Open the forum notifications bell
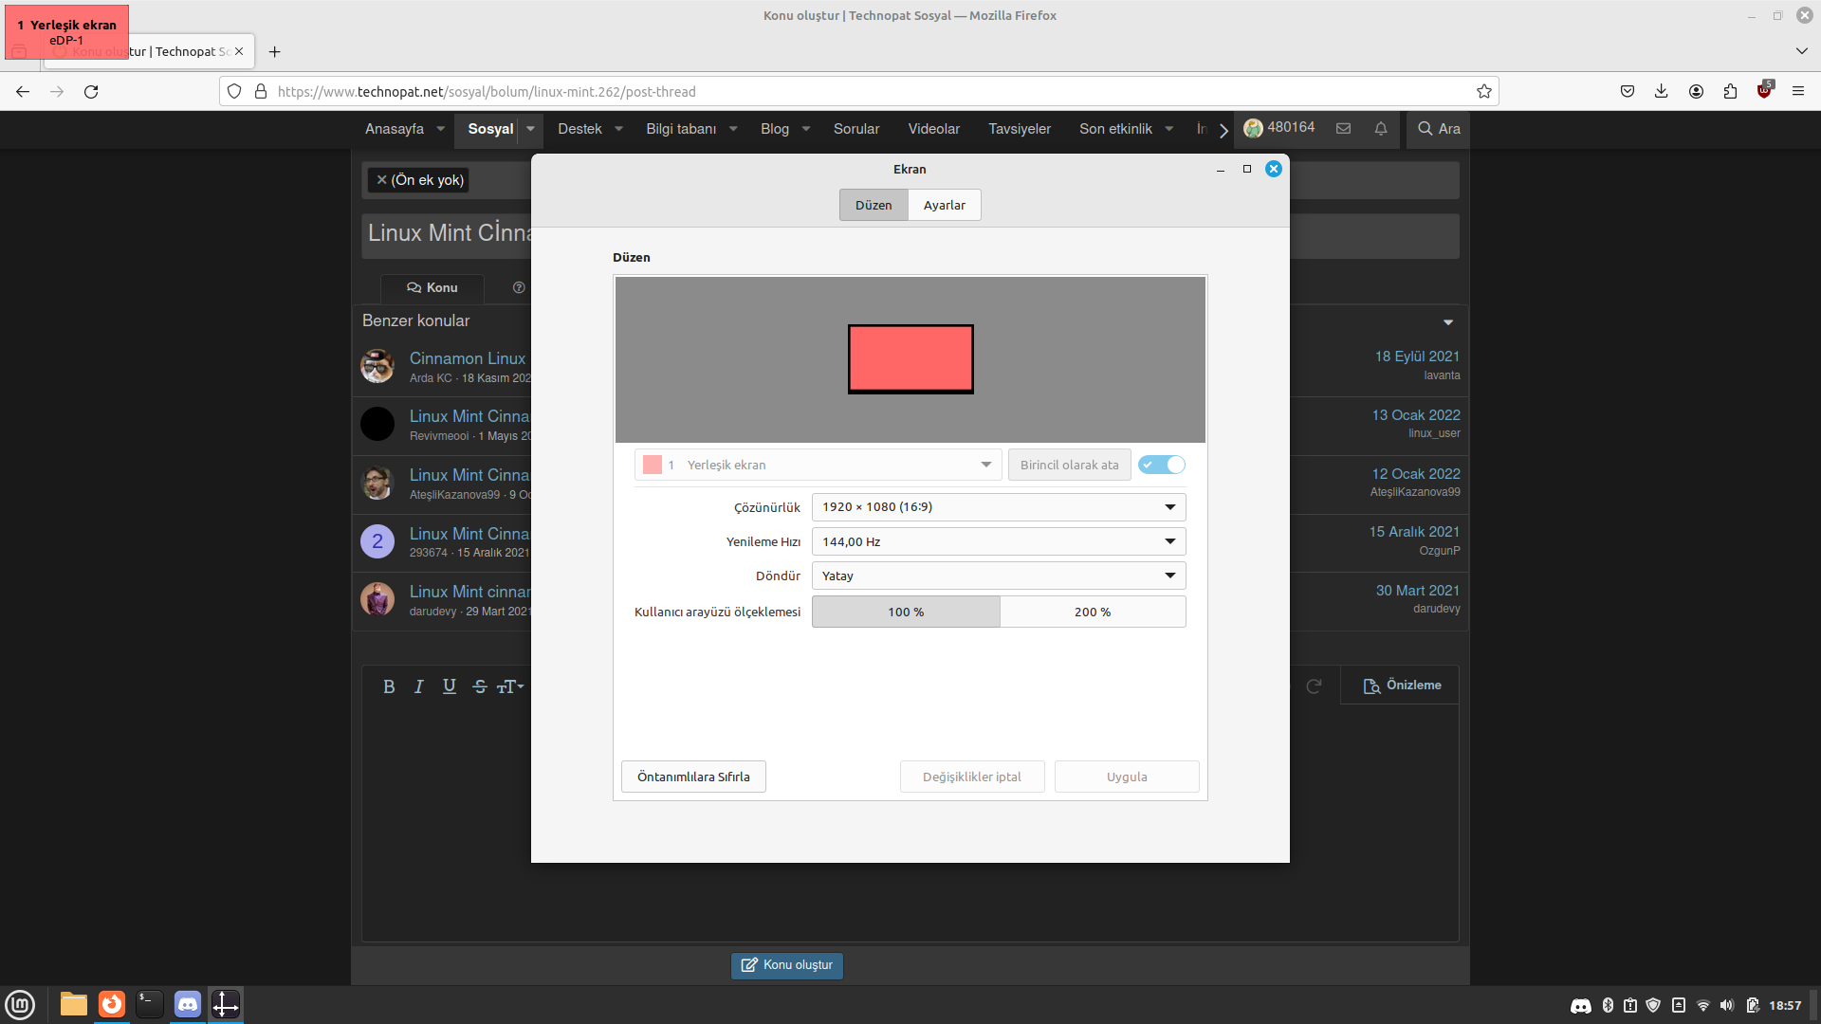 [1381, 129]
